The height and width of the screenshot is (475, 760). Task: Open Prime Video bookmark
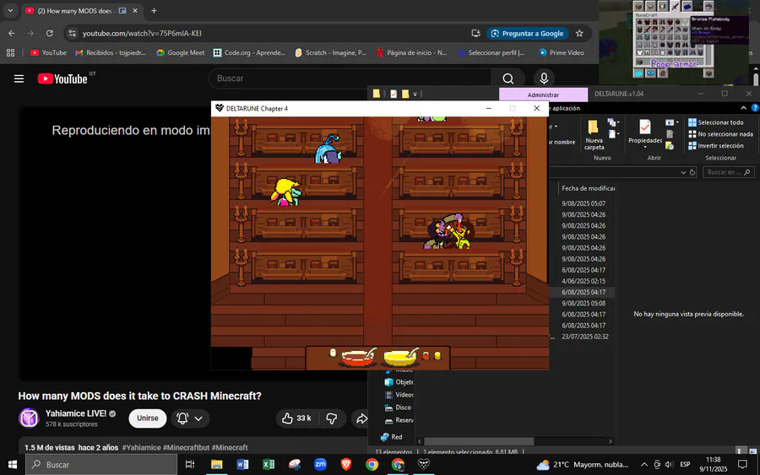point(562,53)
